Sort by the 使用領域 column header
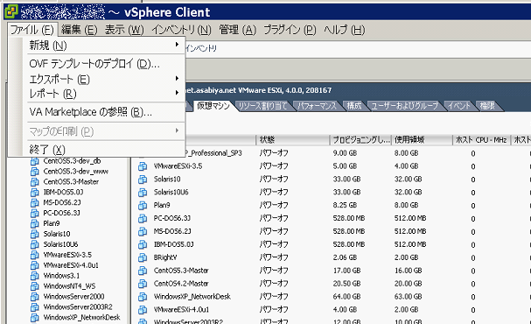This screenshot has height=324, width=531. pos(422,139)
